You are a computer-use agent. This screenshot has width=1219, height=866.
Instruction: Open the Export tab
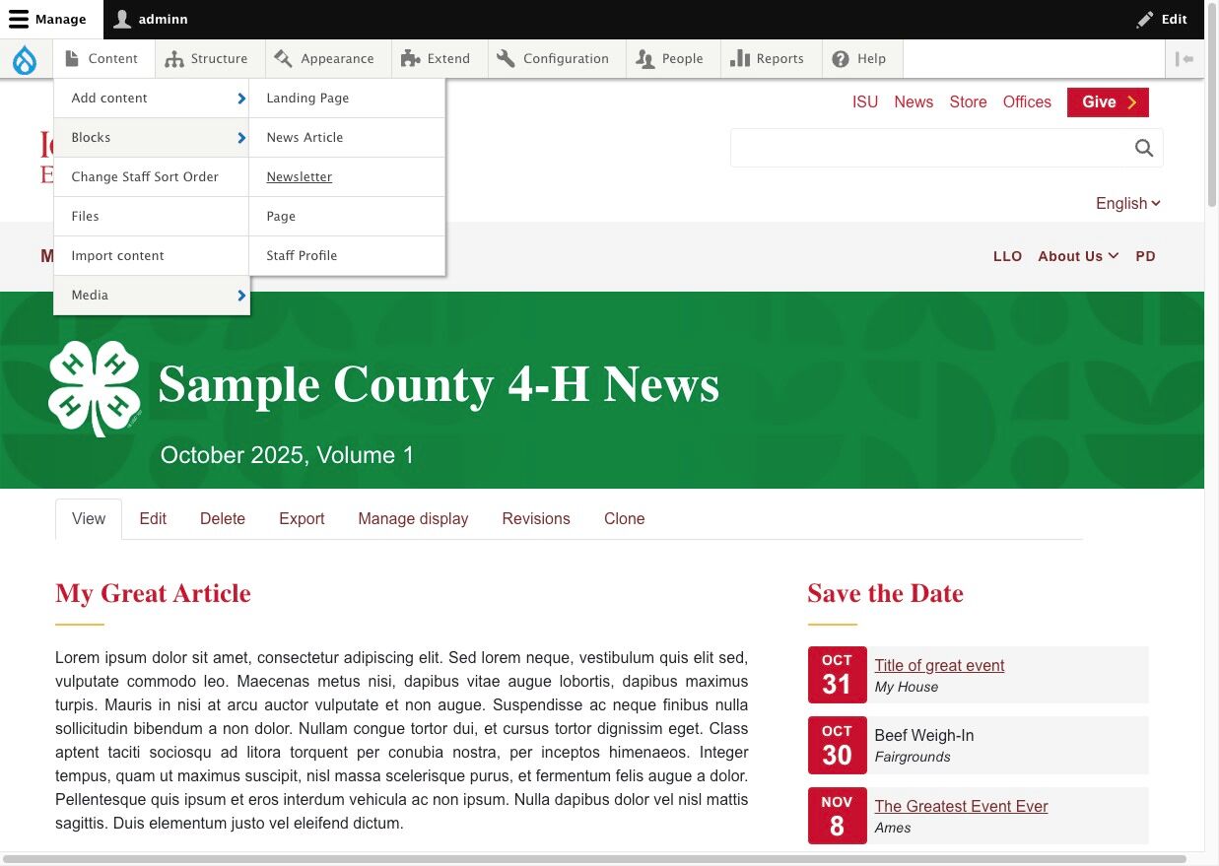pyautogui.click(x=302, y=519)
